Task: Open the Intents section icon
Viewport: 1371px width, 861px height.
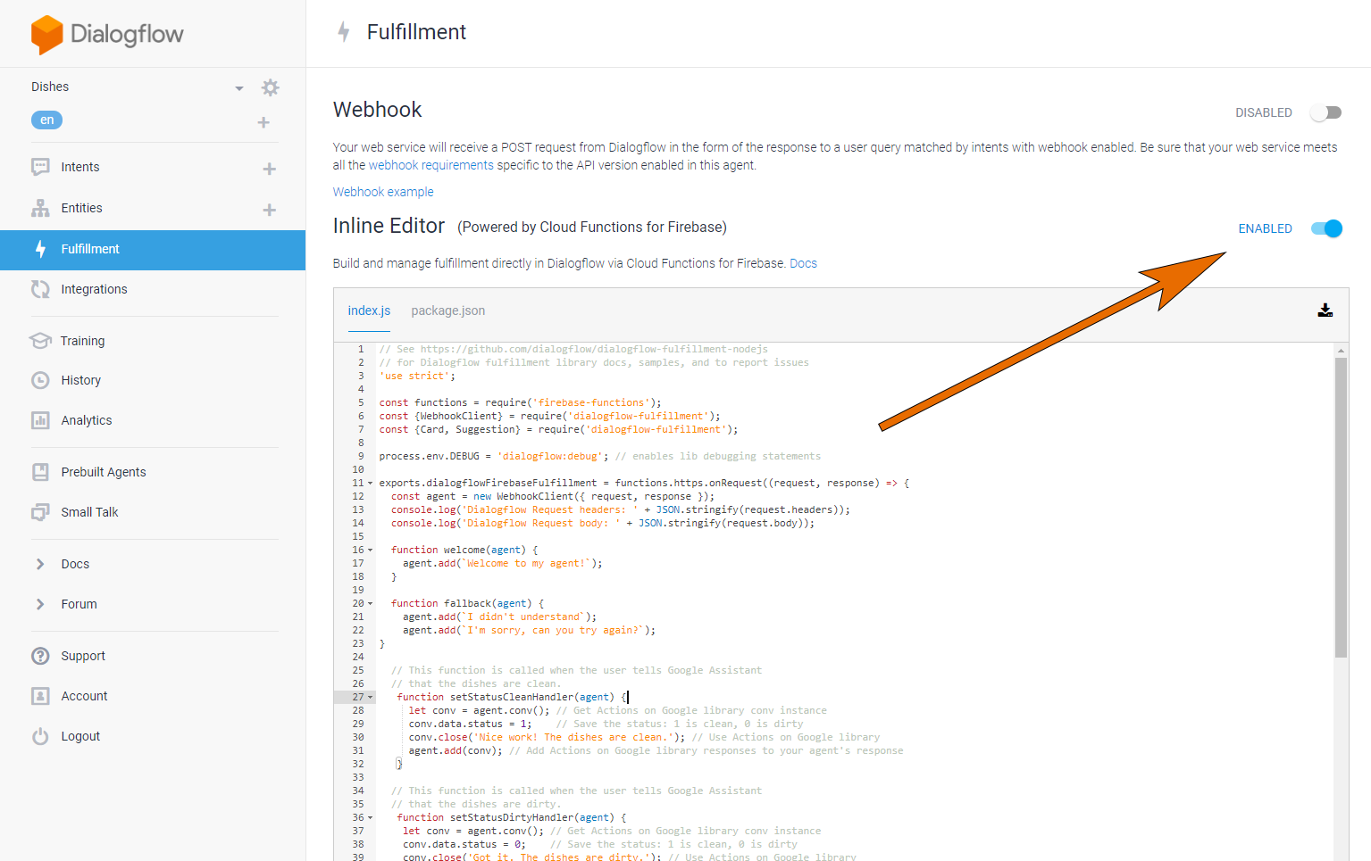Action: (x=39, y=166)
